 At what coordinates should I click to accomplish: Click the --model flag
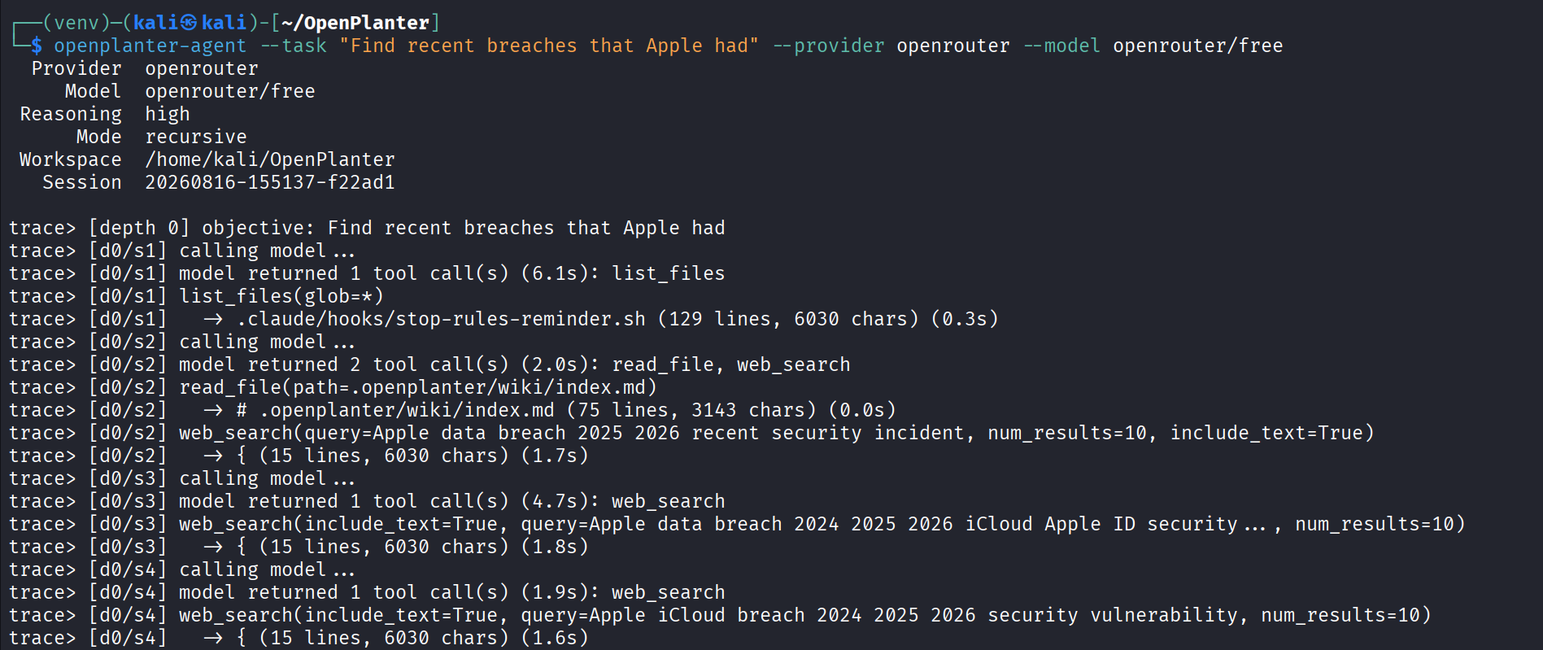pos(1061,46)
